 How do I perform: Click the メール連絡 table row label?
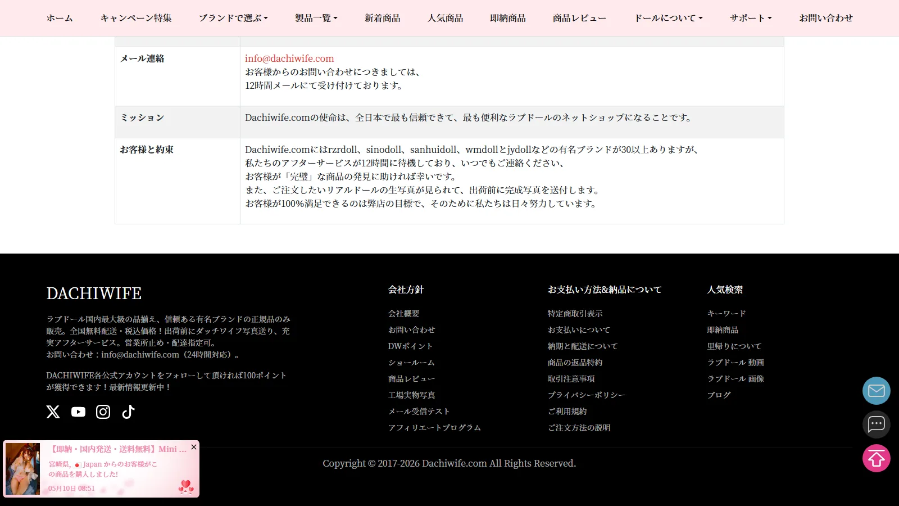pyautogui.click(x=142, y=58)
